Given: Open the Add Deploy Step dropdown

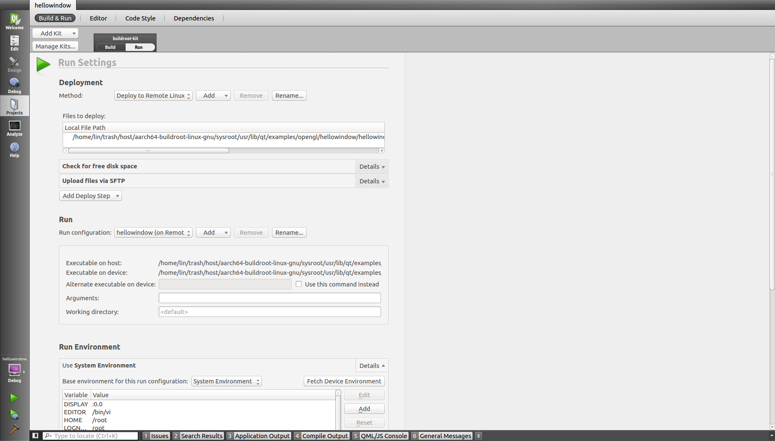Looking at the screenshot, I should 90,196.
